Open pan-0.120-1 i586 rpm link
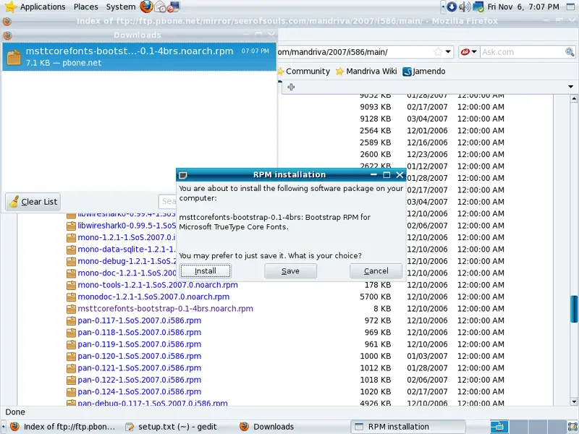Image resolution: width=579 pixels, height=434 pixels. [x=139, y=356]
